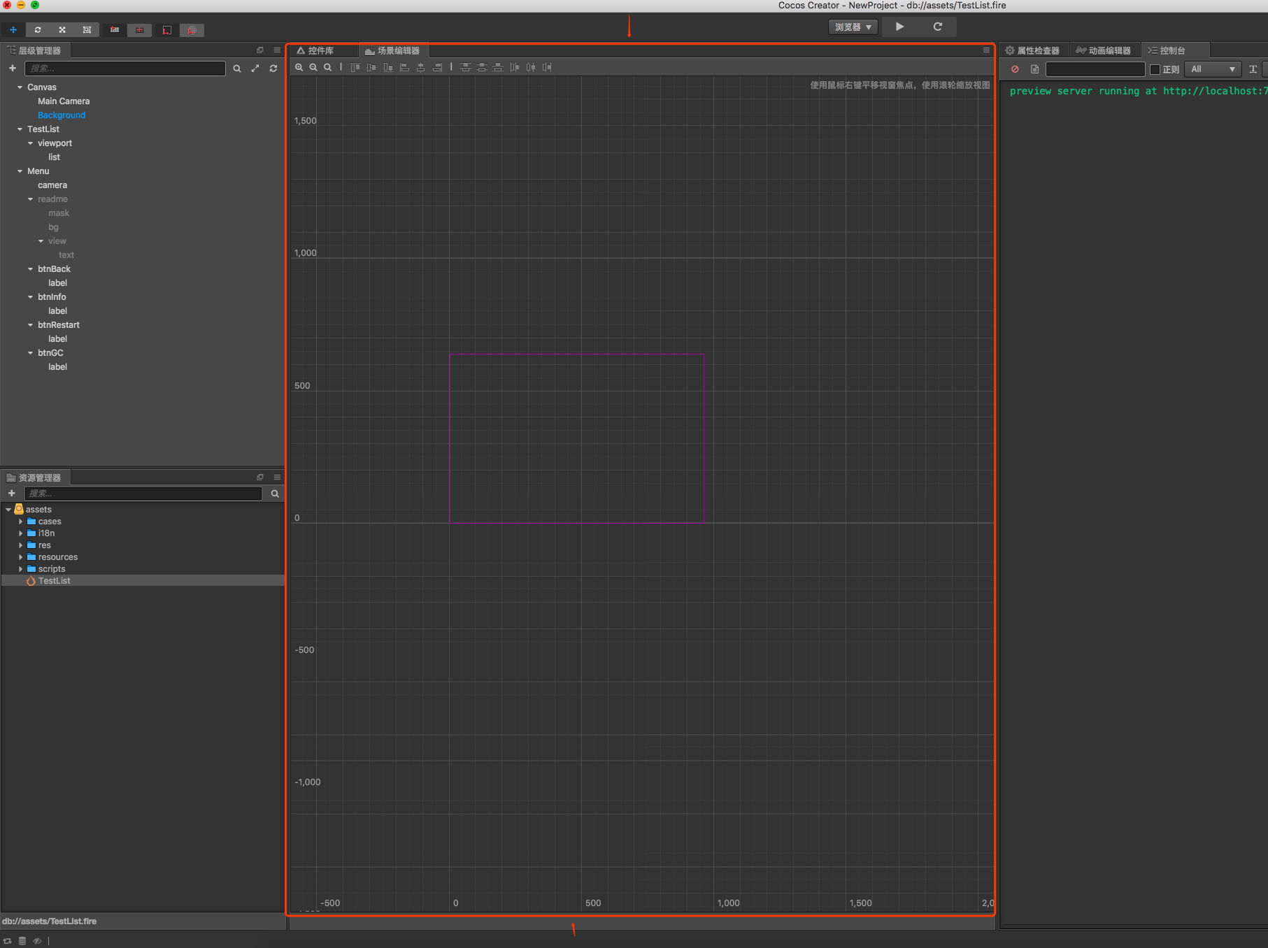Distribute nodes by bottom edges
Image resolution: width=1268 pixels, height=948 pixels.
coord(498,67)
